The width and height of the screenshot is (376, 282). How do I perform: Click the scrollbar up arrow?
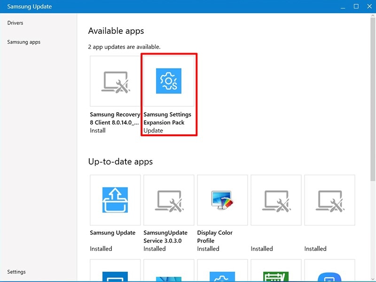coord(373,16)
